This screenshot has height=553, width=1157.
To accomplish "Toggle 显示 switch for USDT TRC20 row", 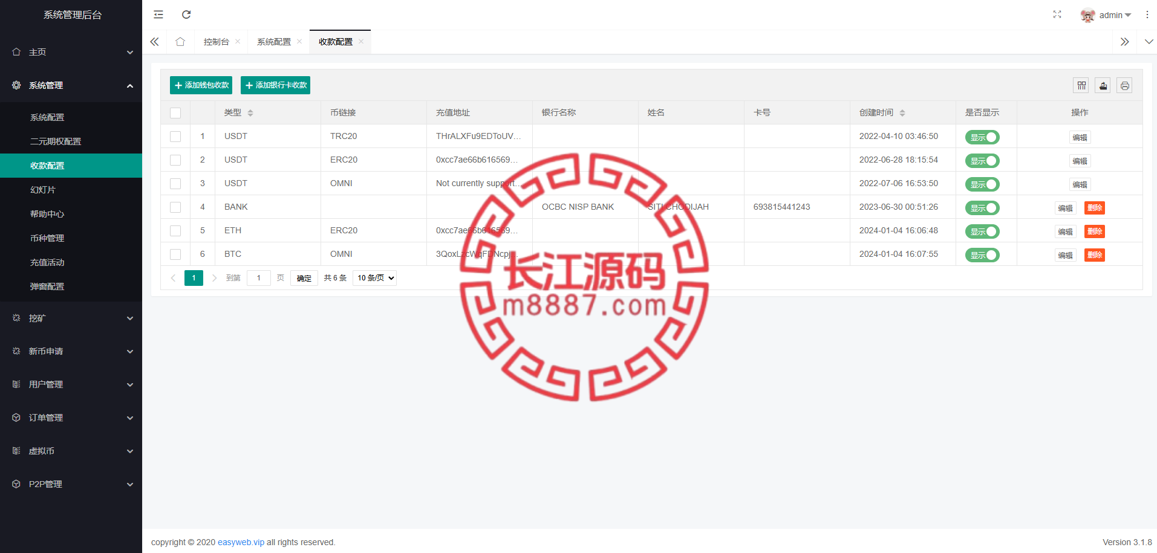I will coord(982,137).
